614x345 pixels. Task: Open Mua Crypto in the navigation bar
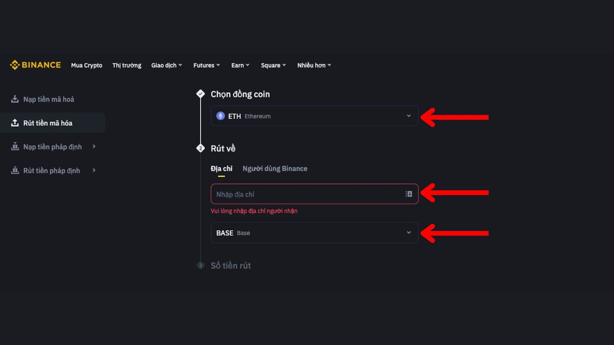tap(87, 65)
